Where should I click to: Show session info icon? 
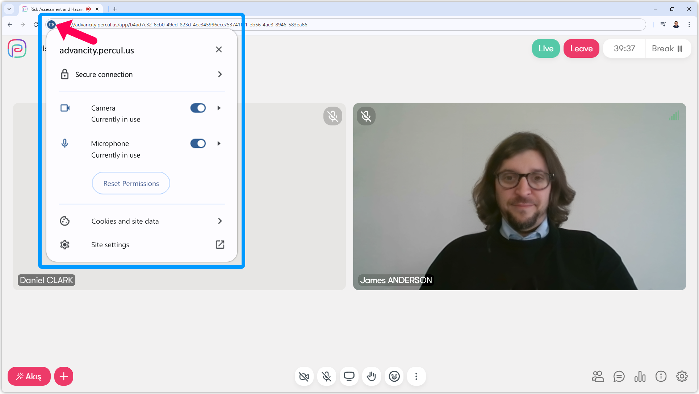[661, 376]
